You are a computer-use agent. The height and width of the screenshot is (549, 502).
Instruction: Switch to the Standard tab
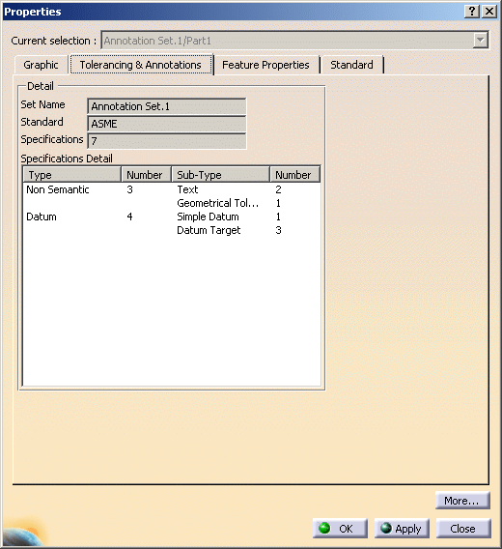(x=351, y=65)
